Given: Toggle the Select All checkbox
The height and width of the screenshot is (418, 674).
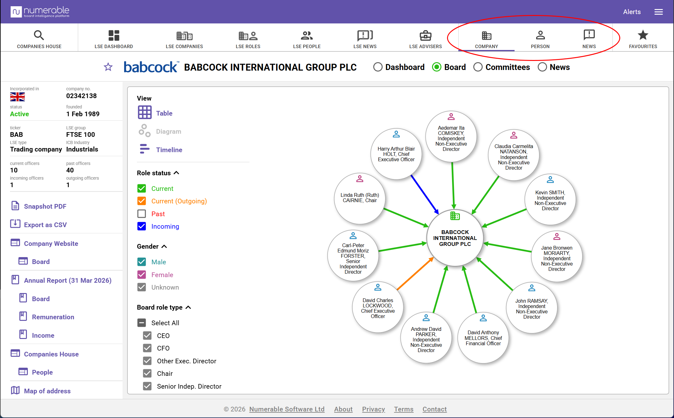Looking at the screenshot, I should click(142, 323).
